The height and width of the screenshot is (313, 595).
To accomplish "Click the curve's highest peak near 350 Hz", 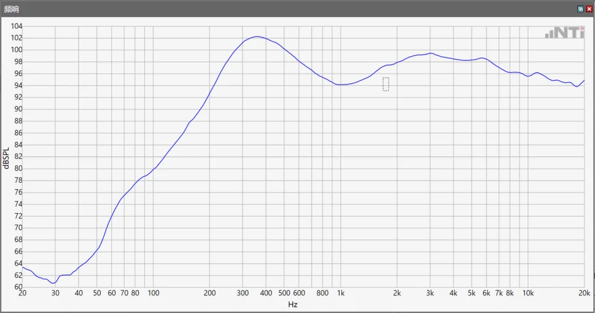I will coord(257,36).
